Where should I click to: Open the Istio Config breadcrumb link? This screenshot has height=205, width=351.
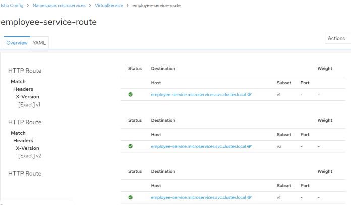click(12, 6)
